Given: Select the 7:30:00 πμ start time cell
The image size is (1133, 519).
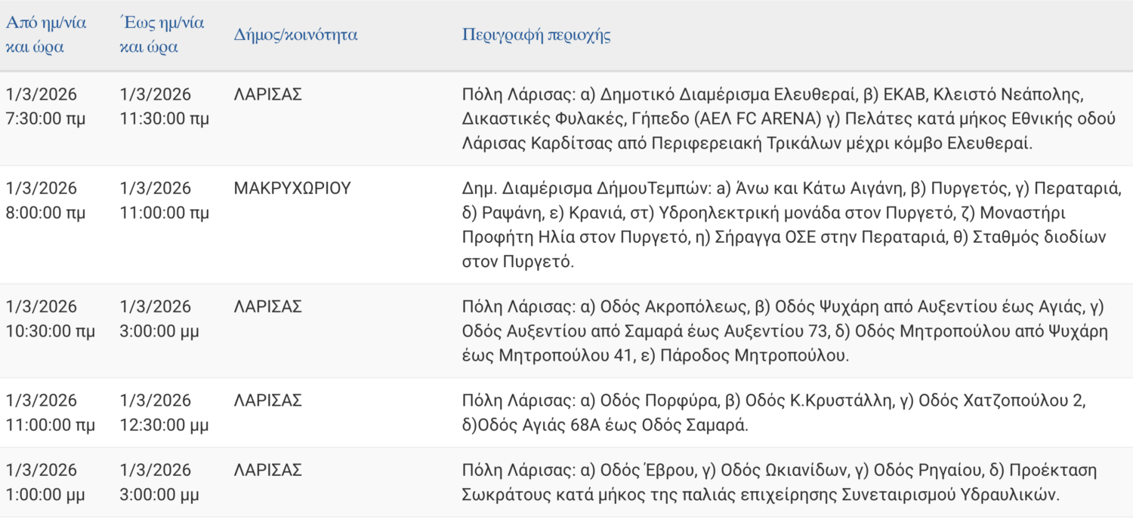Looking at the screenshot, I should click(x=46, y=106).
